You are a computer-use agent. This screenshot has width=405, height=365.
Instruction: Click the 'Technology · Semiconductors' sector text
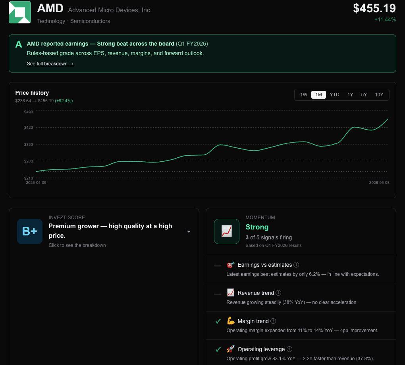coord(73,21)
